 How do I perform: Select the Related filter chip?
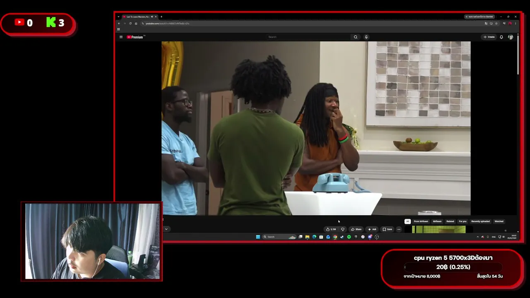click(x=450, y=221)
